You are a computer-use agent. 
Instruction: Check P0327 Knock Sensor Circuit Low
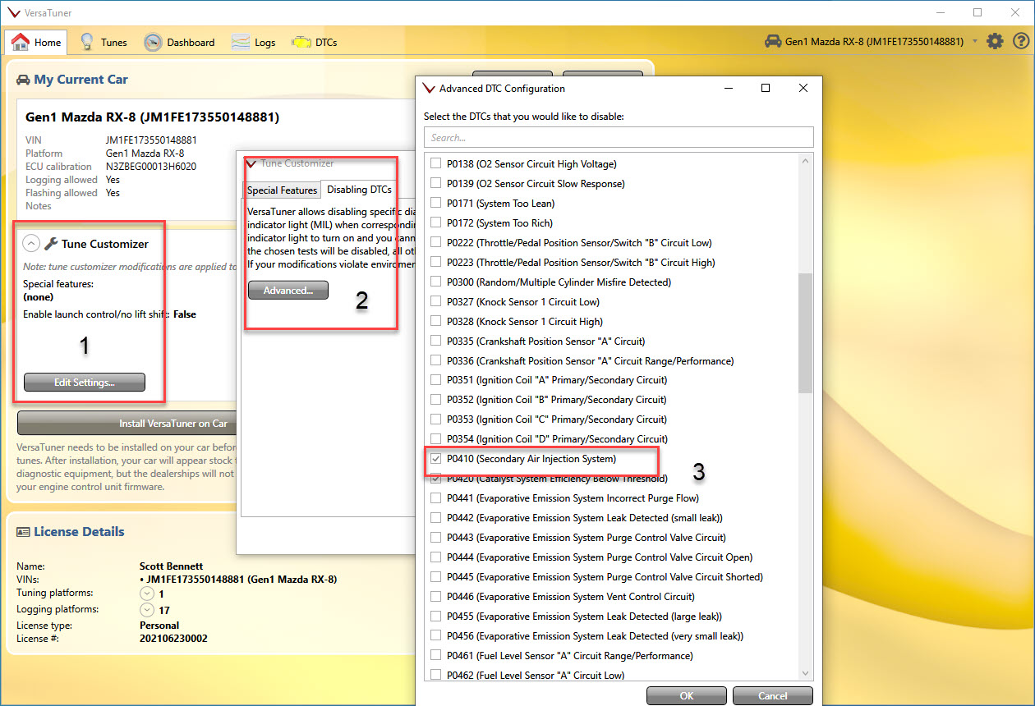coord(435,302)
